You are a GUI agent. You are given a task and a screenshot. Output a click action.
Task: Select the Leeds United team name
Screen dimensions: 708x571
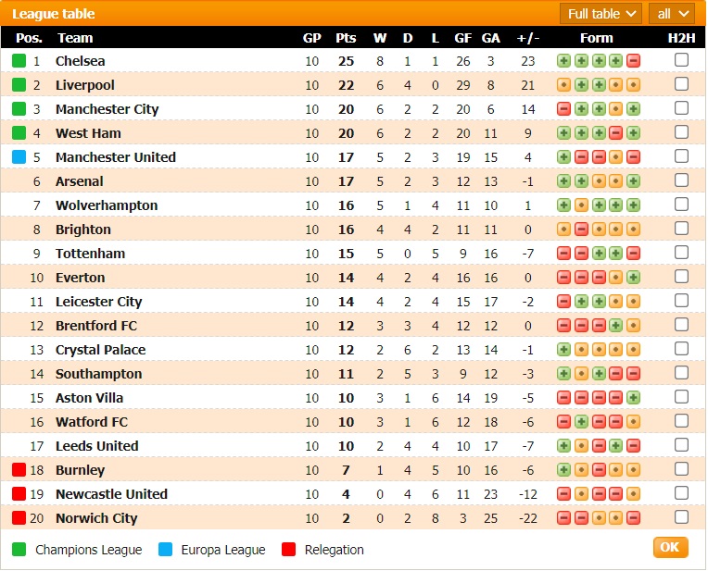click(96, 446)
